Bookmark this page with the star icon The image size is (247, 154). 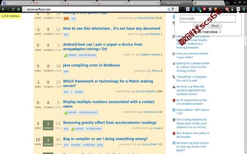tap(177, 9)
